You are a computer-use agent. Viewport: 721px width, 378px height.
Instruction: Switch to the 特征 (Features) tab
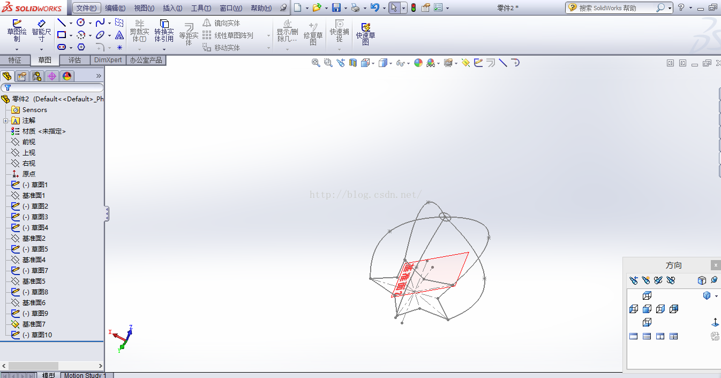15,60
